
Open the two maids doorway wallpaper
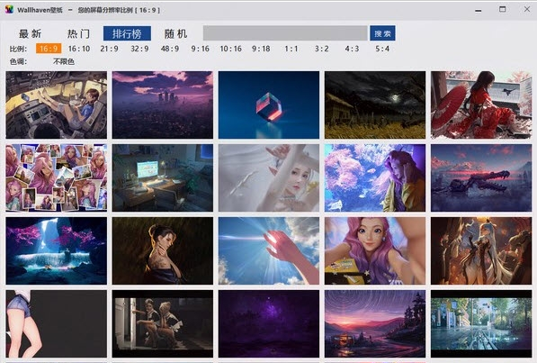[162, 323]
